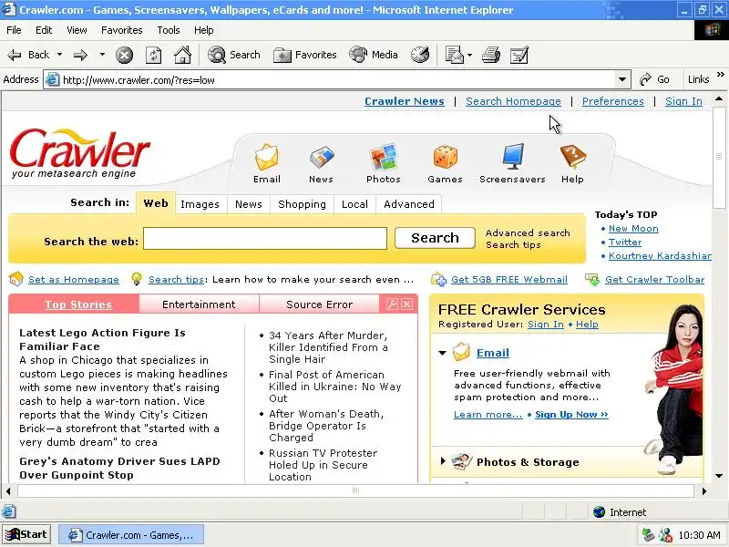729x547 pixels.
Task: Switch search to the Local tab
Action: click(354, 204)
